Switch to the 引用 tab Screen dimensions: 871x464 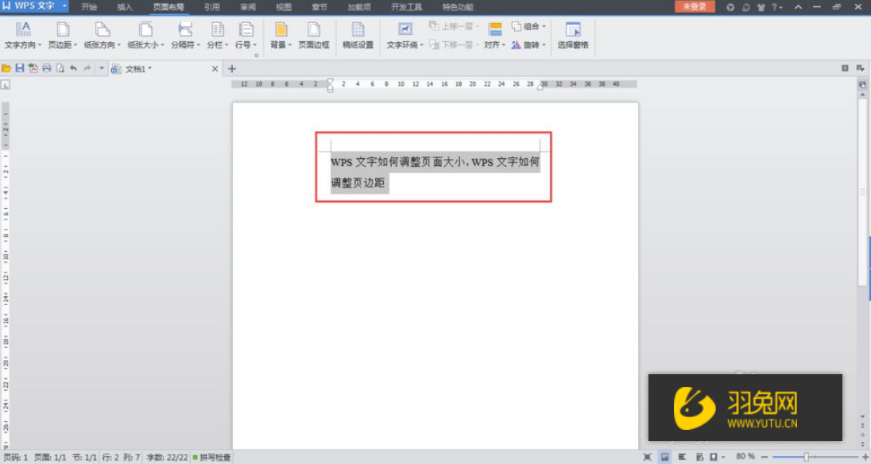pos(211,7)
